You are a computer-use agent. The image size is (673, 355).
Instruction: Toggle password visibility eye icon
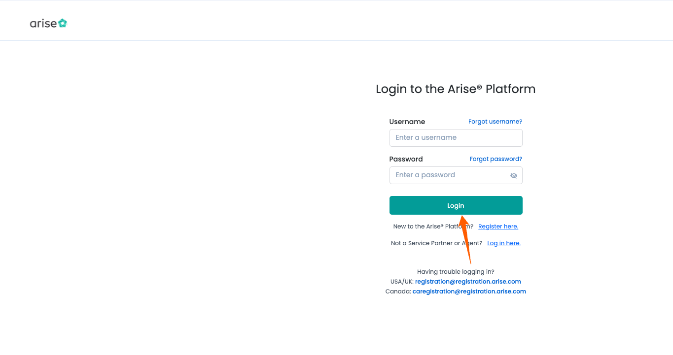(513, 175)
